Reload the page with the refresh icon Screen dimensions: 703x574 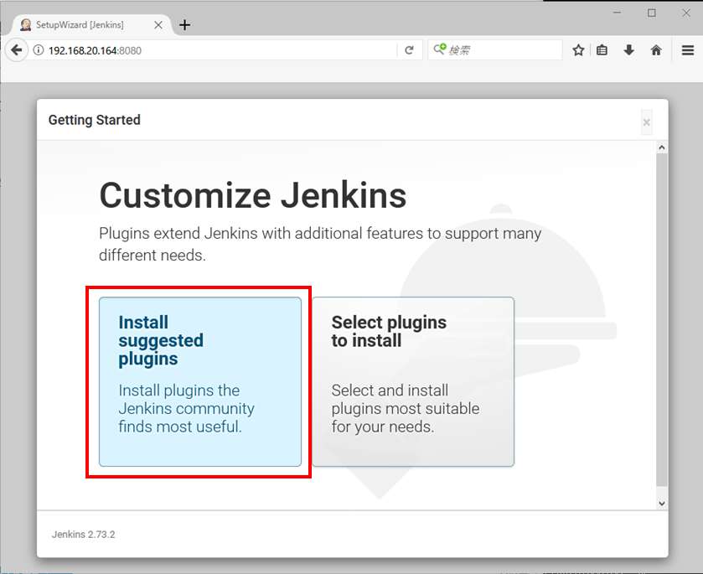tap(409, 50)
